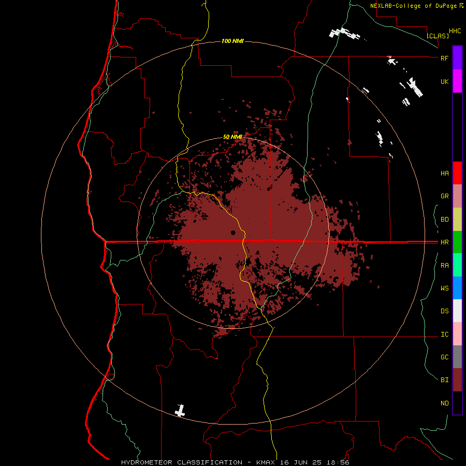
Task: Click the "NEXLAB-College of DuPage" credit text
Action: (x=413, y=6)
